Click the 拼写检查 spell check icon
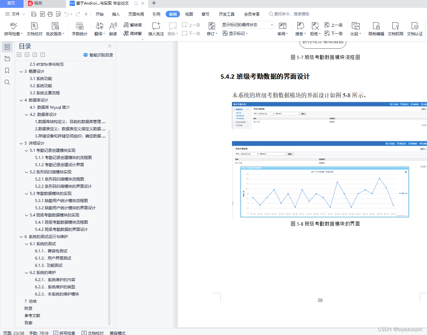427x335 pixels. (x=13, y=25)
